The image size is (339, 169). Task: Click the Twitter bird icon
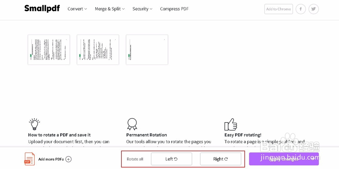[x=314, y=9]
